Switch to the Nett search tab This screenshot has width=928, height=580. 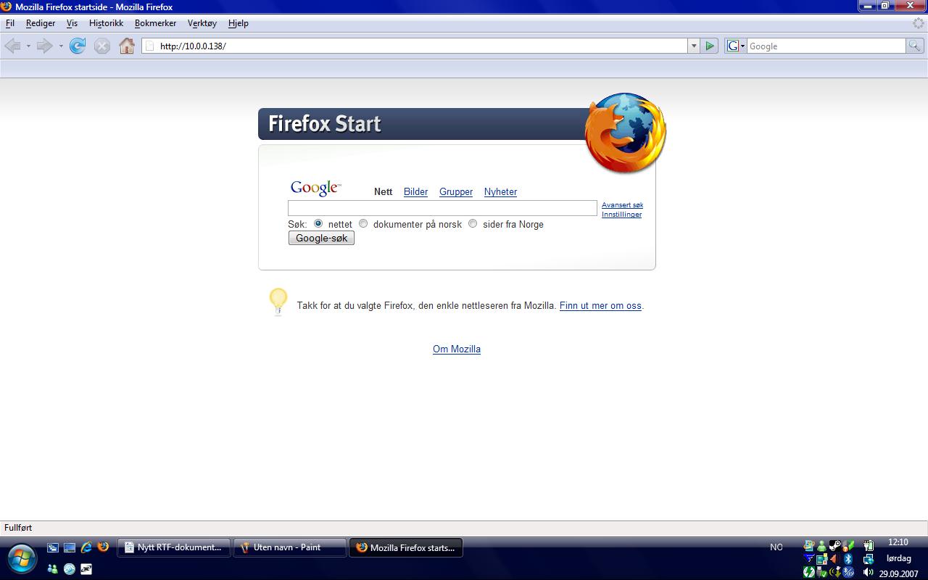coord(383,191)
